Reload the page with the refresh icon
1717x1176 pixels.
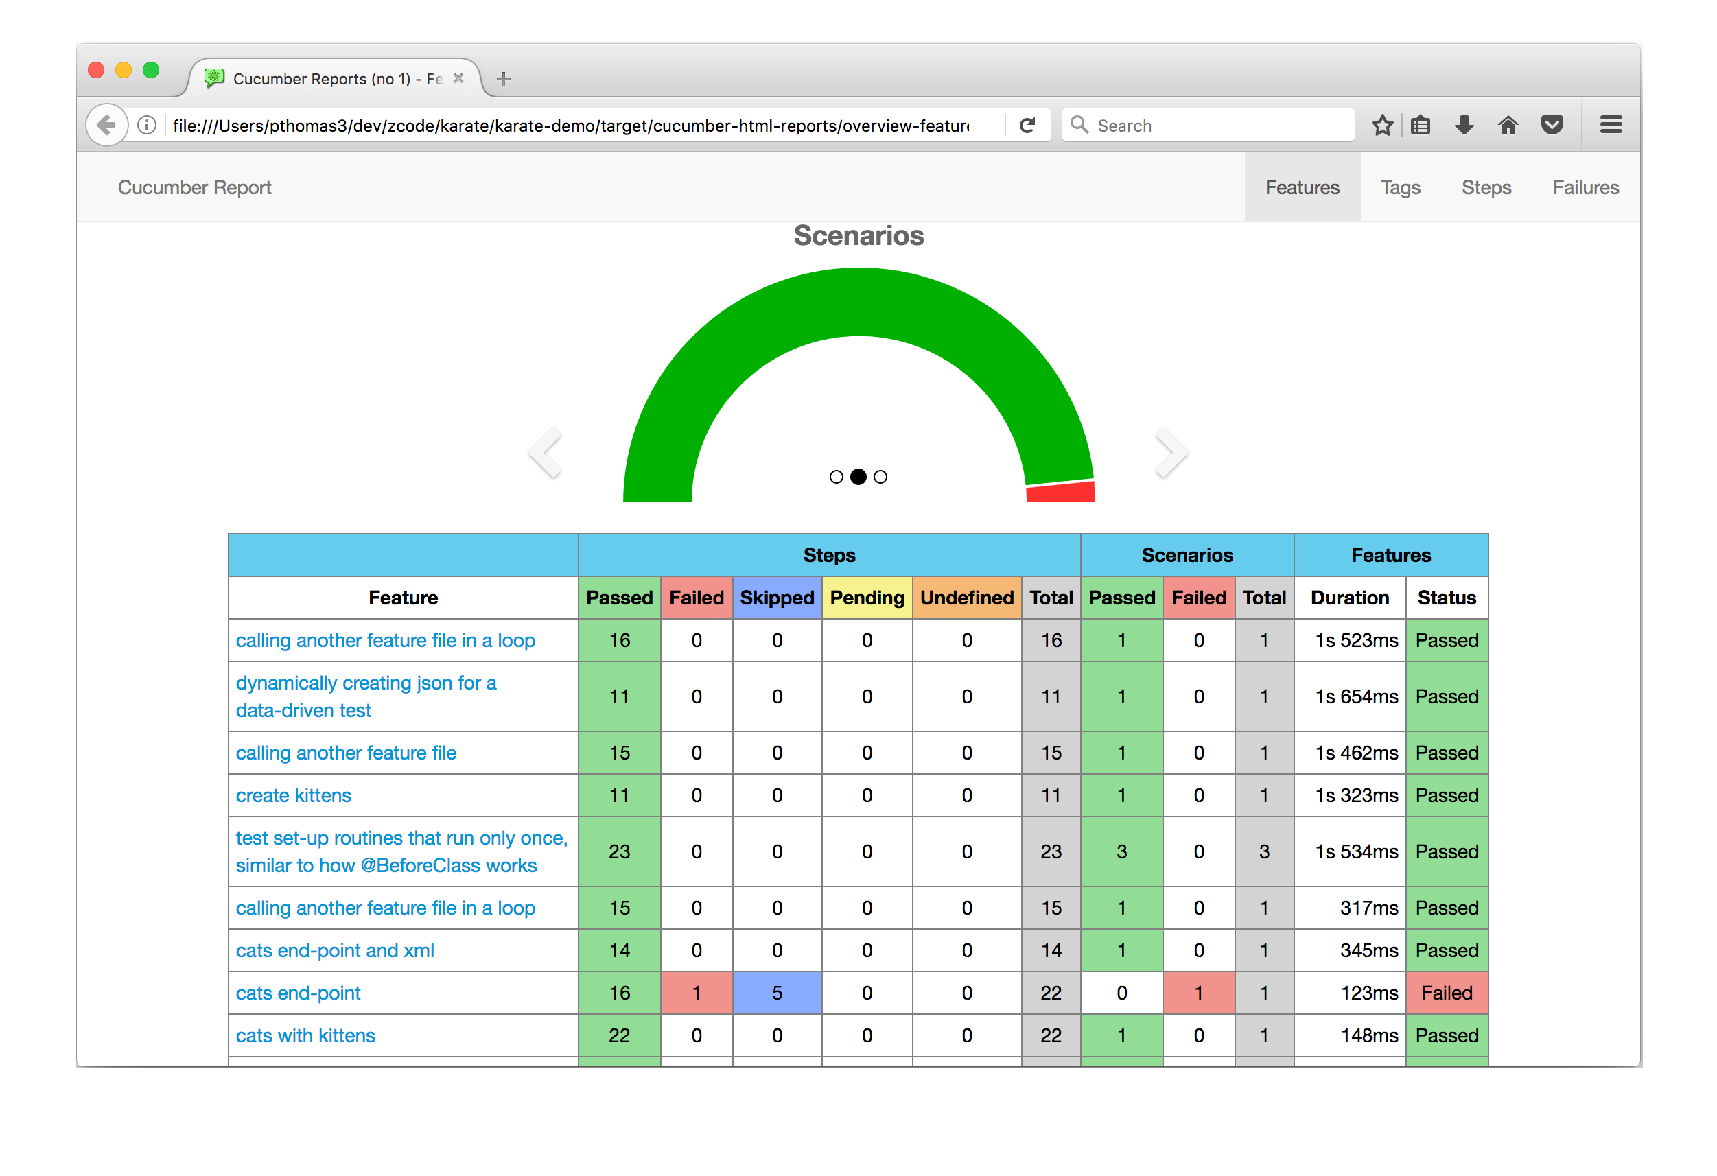pyautogui.click(x=1027, y=125)
